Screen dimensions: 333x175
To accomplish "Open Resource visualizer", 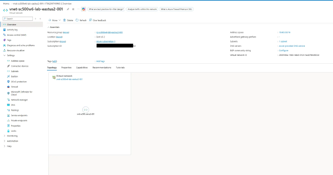I will coord(16,50).
